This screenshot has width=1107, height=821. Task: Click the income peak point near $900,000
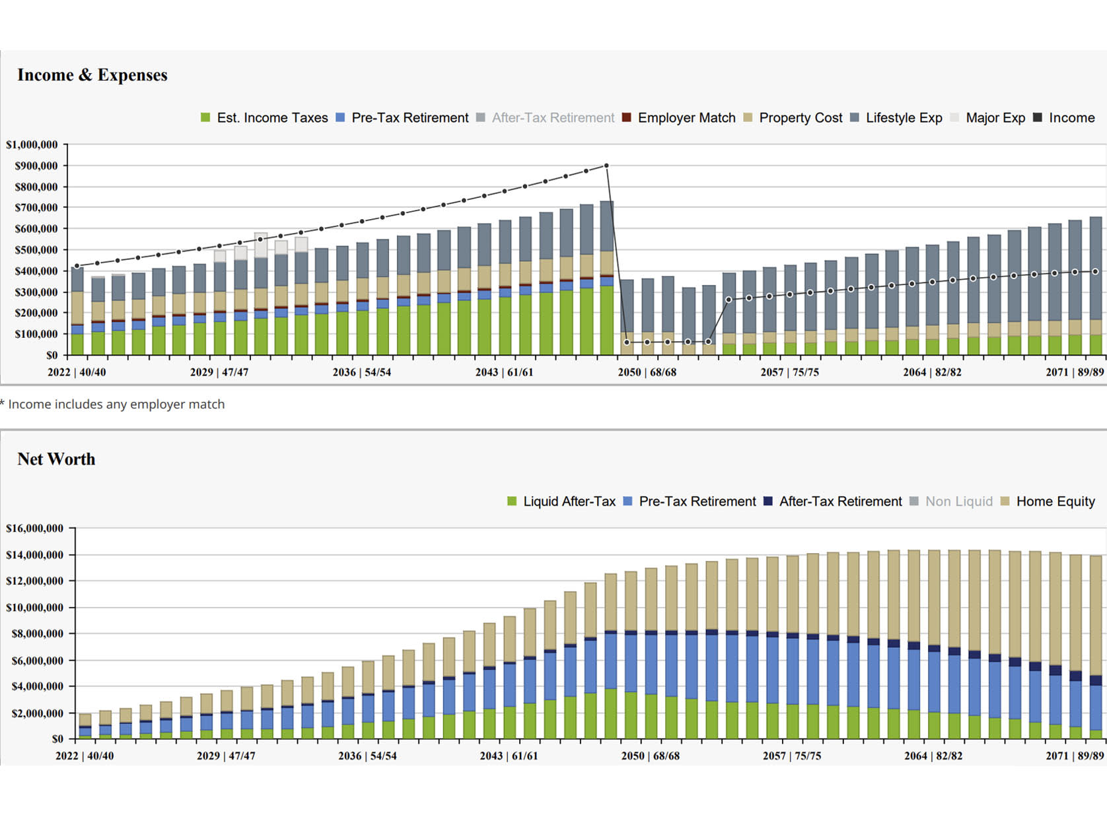tap(606, 166)
